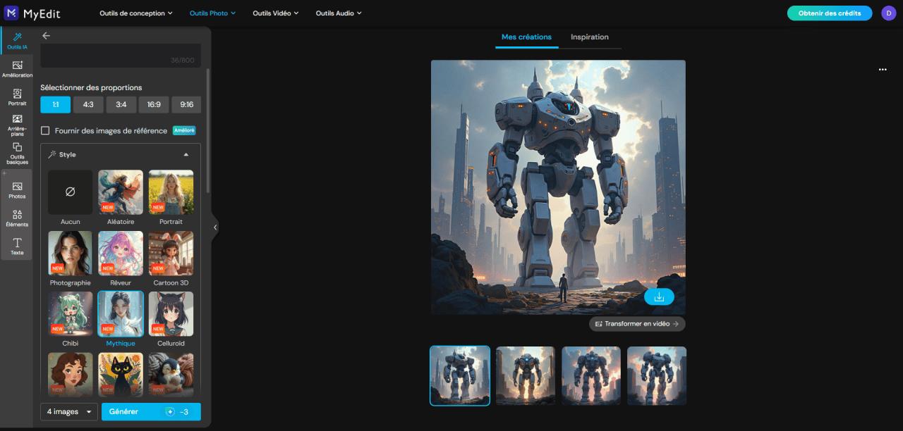The width and height of the screenshot is (903, 431).
Task: Select the fourth robot result thumbnail
Action: [x=657, y=375]
